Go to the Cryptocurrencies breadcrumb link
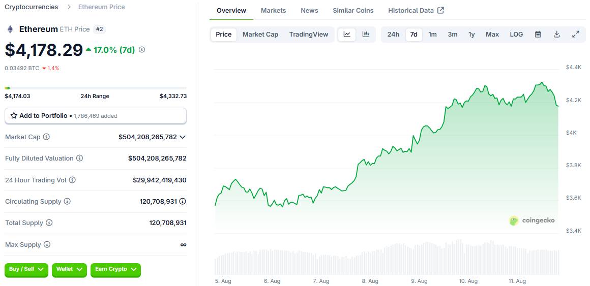Image resolution: width=590 pixels, height=286 pixels. pyautogui.click(x=31, y=7)
